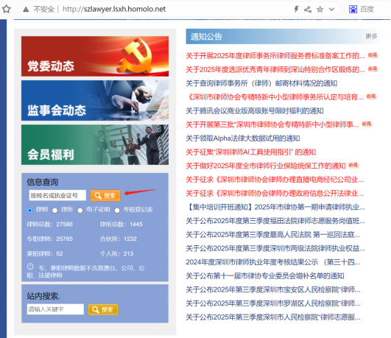Select the 电子证明 radio button
The height and width of the screenshot is (338, 391).
tap(80, 211)
